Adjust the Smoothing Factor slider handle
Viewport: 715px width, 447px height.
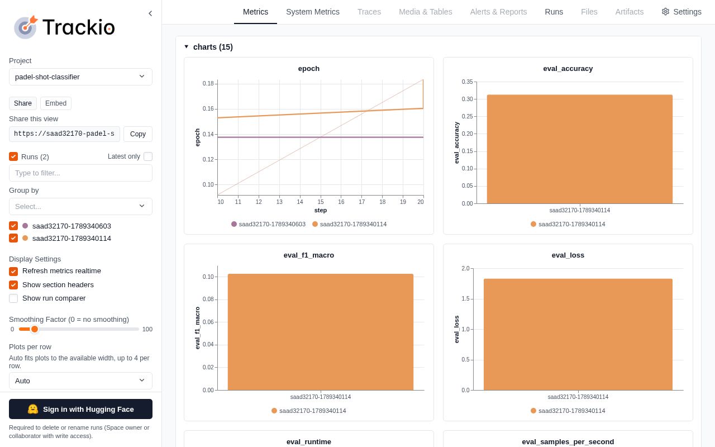point(35,329)
